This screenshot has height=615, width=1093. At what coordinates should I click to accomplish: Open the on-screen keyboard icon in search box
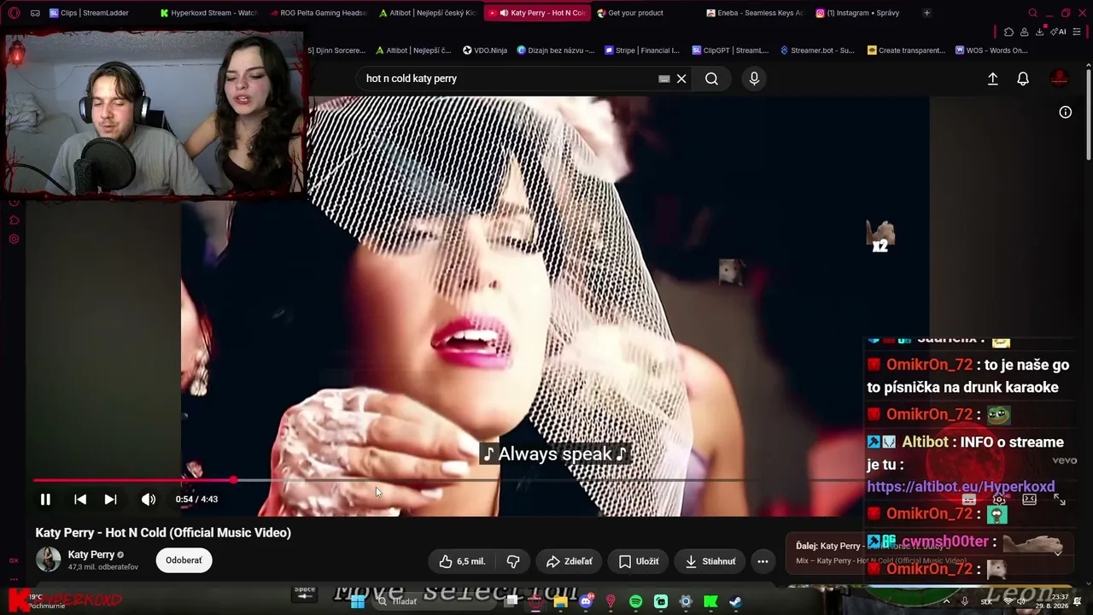pos(664,79)
